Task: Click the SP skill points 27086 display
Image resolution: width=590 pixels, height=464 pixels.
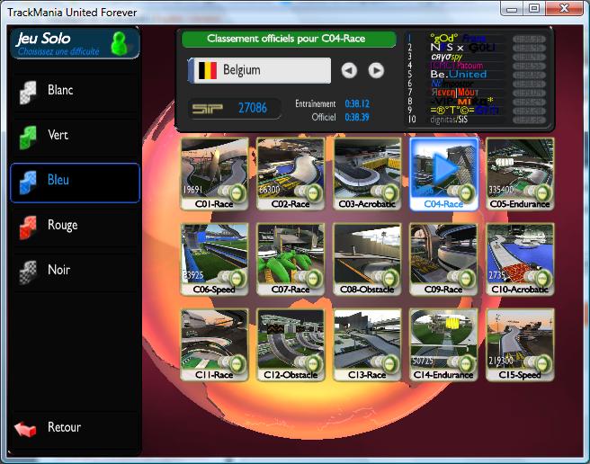Action: (x=229, y=108)
